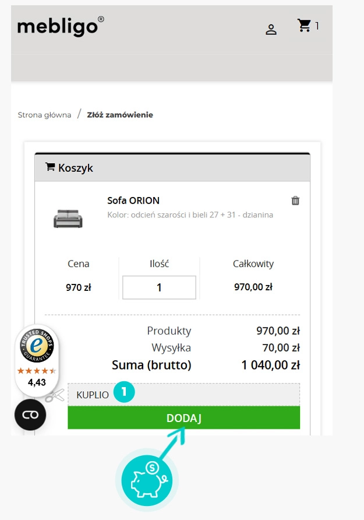Click the trash icon to remove Sofa ORION
This screenshot has width=364, height=520.
pyautogui.click(x=295, y=200)
